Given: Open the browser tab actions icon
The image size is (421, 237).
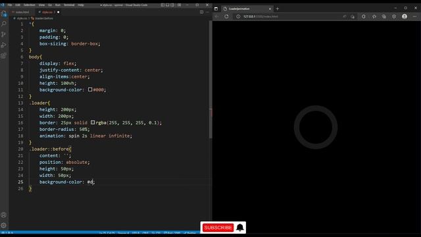Looking at the screenshot, I should click(x=216, y=9).
